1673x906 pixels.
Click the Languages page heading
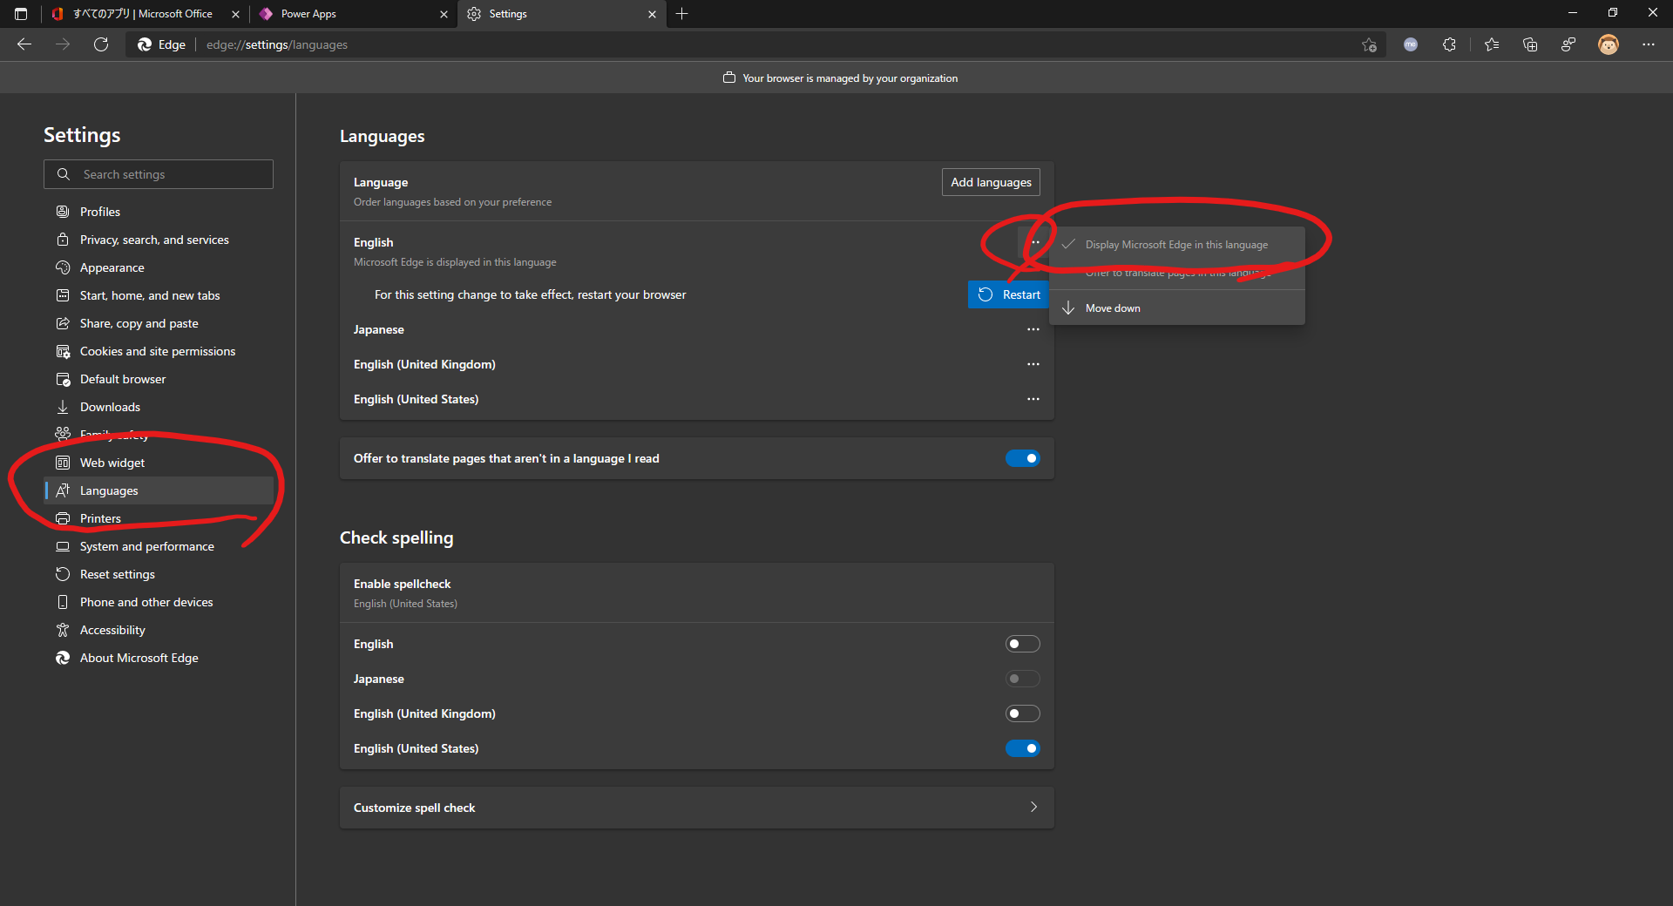tap(383, 136)
